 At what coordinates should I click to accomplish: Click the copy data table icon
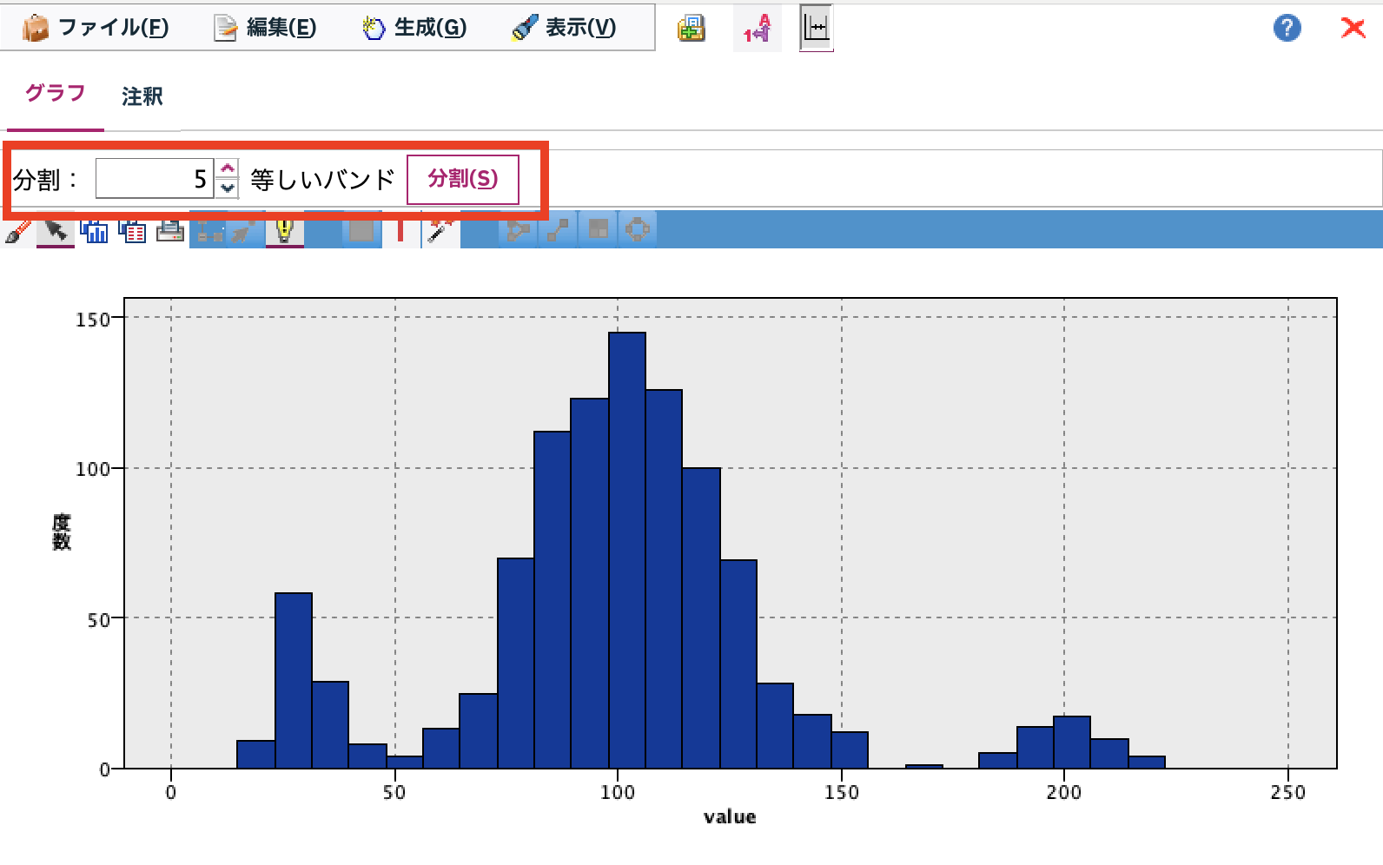click(132, 231)
